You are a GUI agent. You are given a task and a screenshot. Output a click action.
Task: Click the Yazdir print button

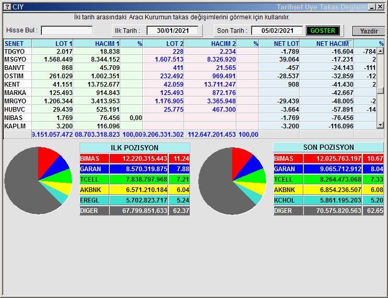click(x=369, y=31)
